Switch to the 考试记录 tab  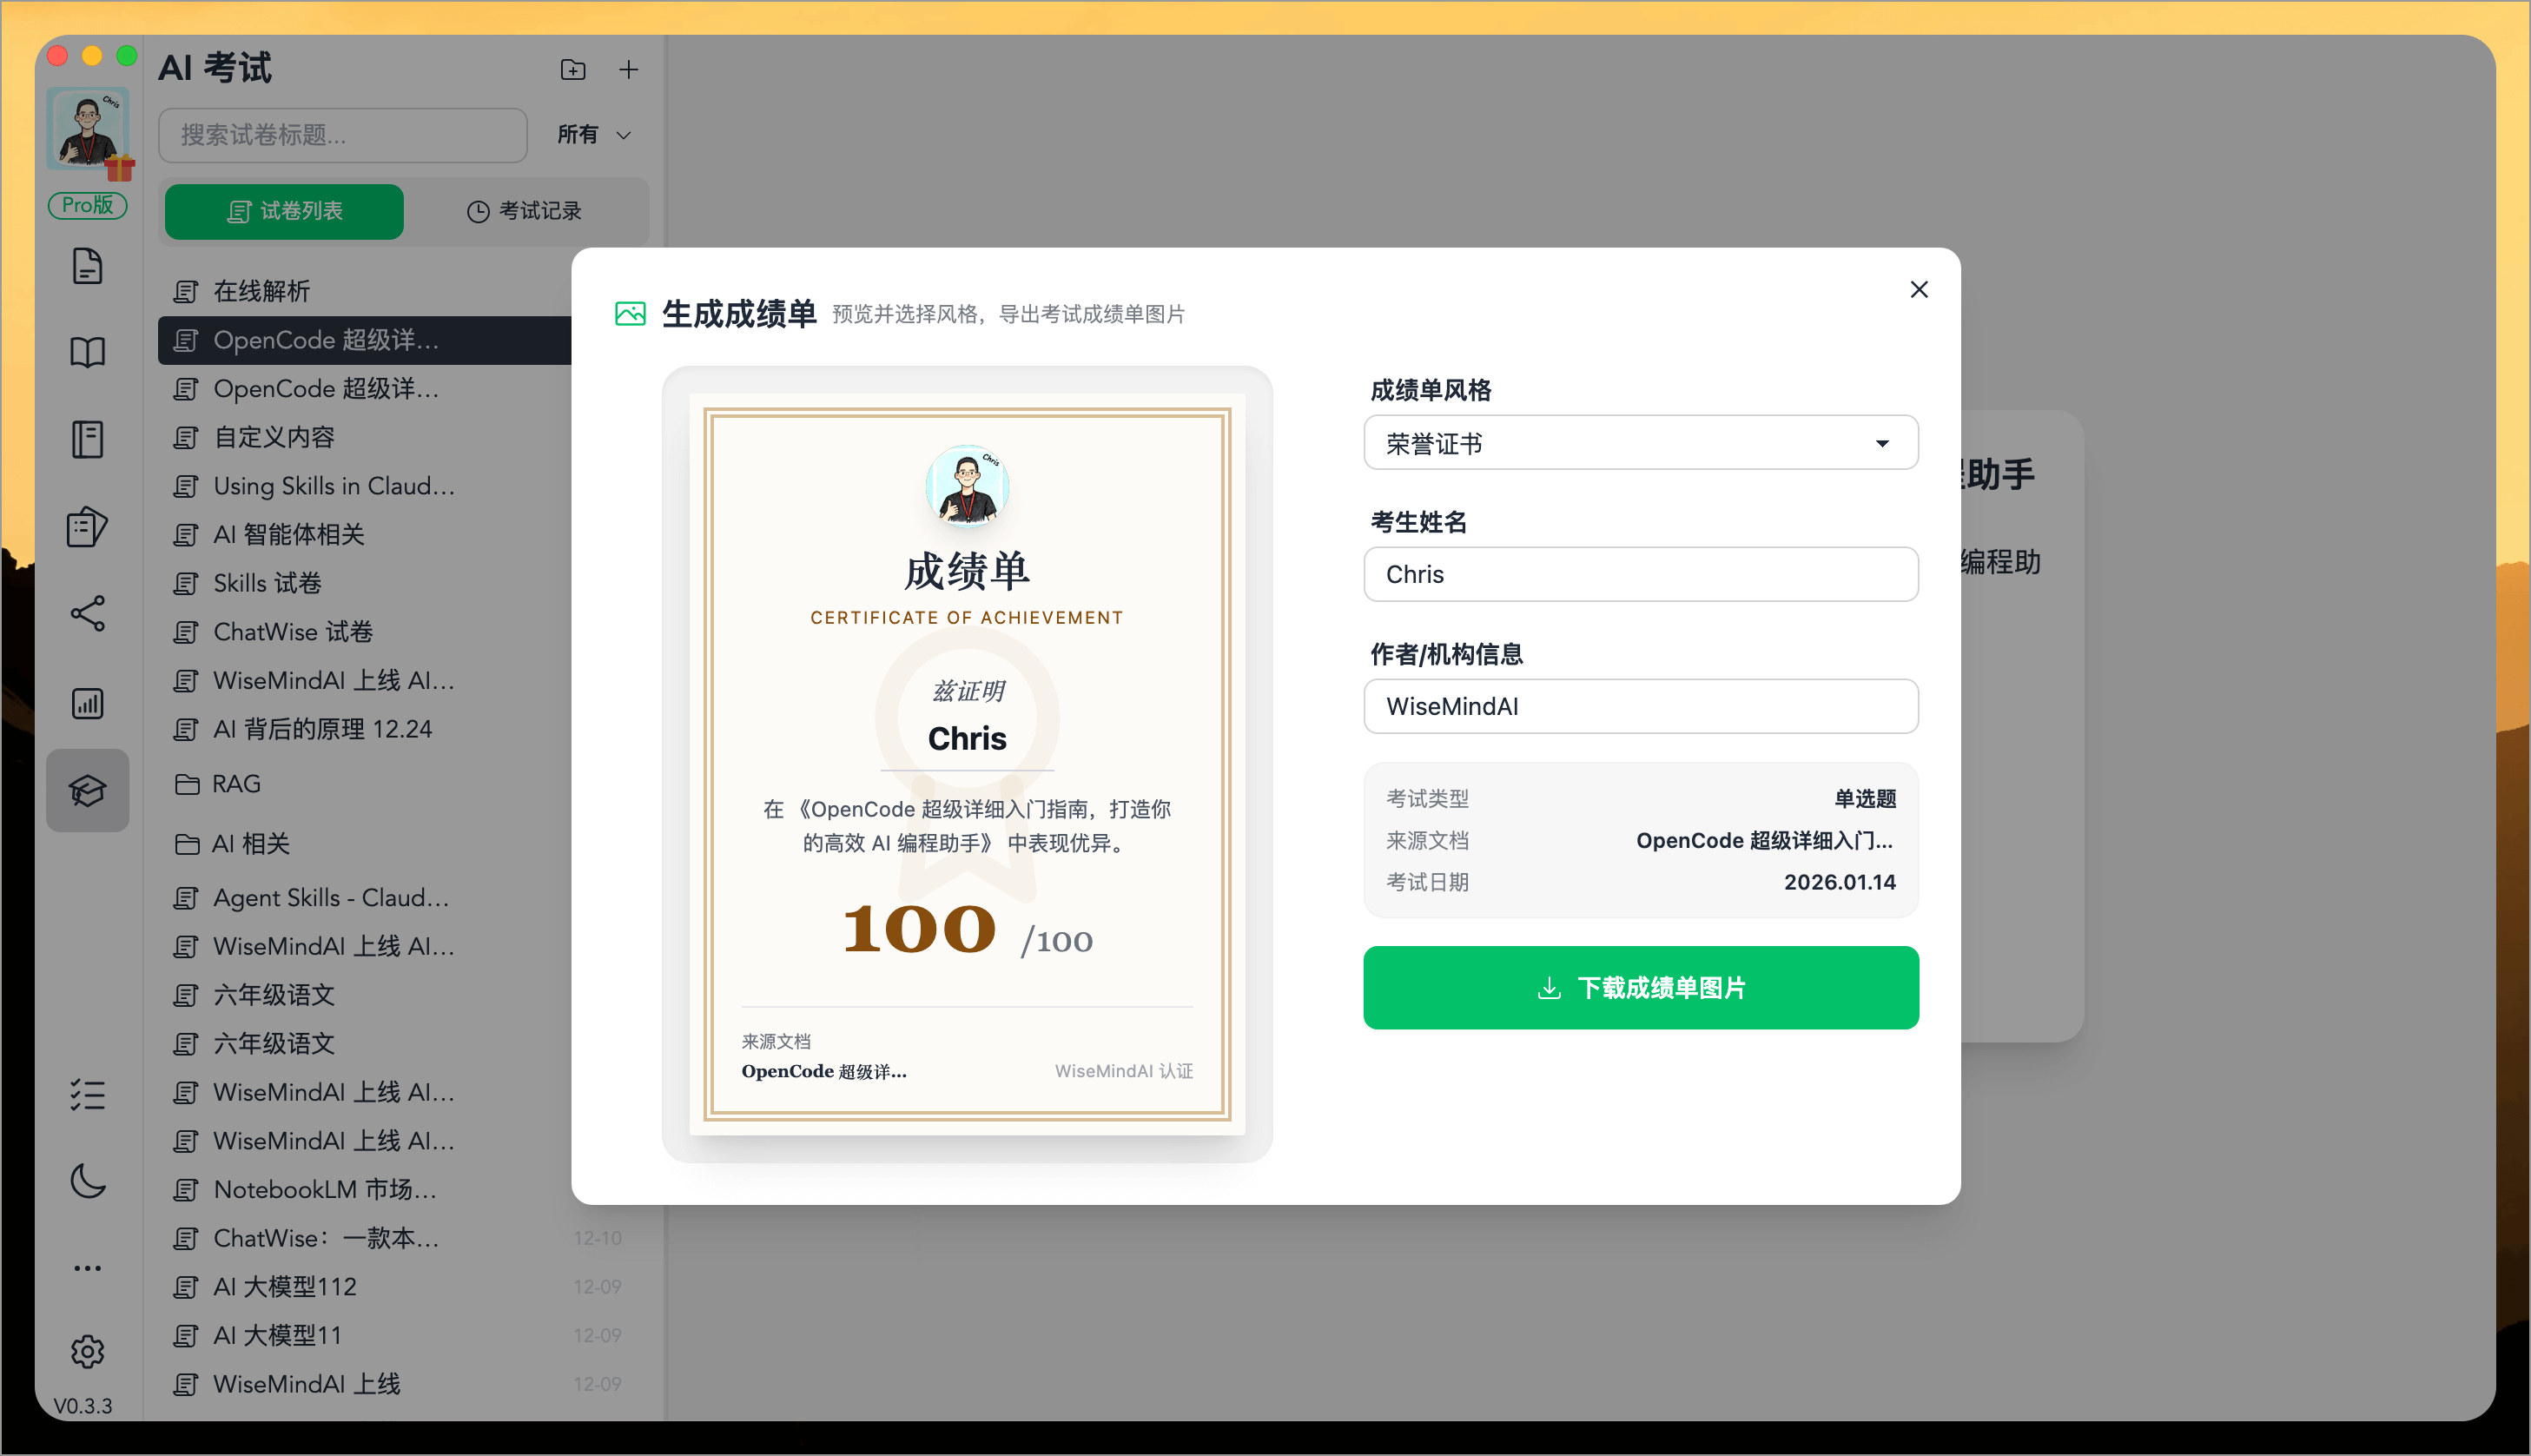[529, 211]
